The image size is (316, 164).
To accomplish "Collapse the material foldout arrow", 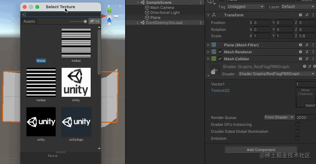I will tap(208, 76).
